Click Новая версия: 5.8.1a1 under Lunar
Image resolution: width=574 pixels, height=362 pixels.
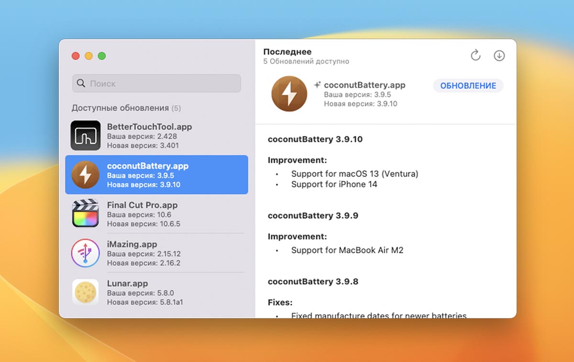[145, 302]
